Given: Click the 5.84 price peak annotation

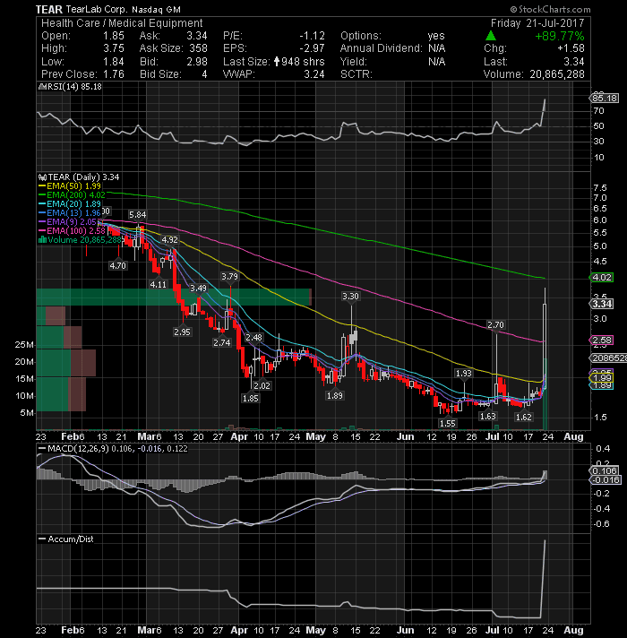Looking at the screenshot, I should [x=137, y=215].
